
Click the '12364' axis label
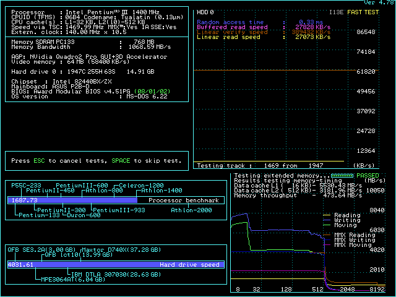366,151
